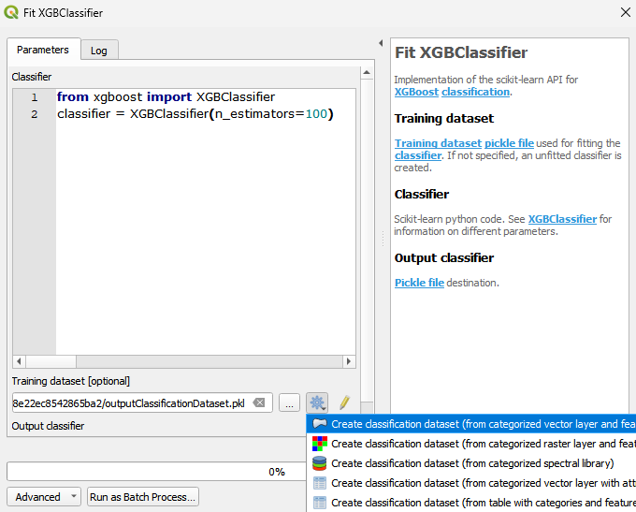
Task: Click the code editor scroll right arrow
Action: point(349,361)
